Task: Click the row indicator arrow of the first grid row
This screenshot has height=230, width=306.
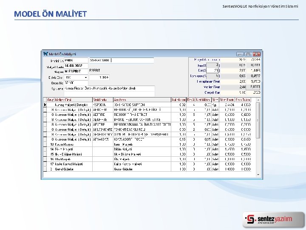Action: click(x=45, y=105)
